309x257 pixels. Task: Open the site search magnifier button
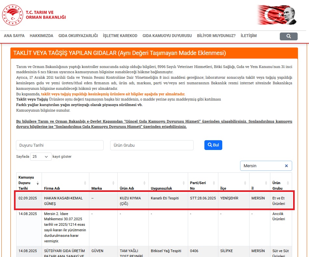point(289,36)
